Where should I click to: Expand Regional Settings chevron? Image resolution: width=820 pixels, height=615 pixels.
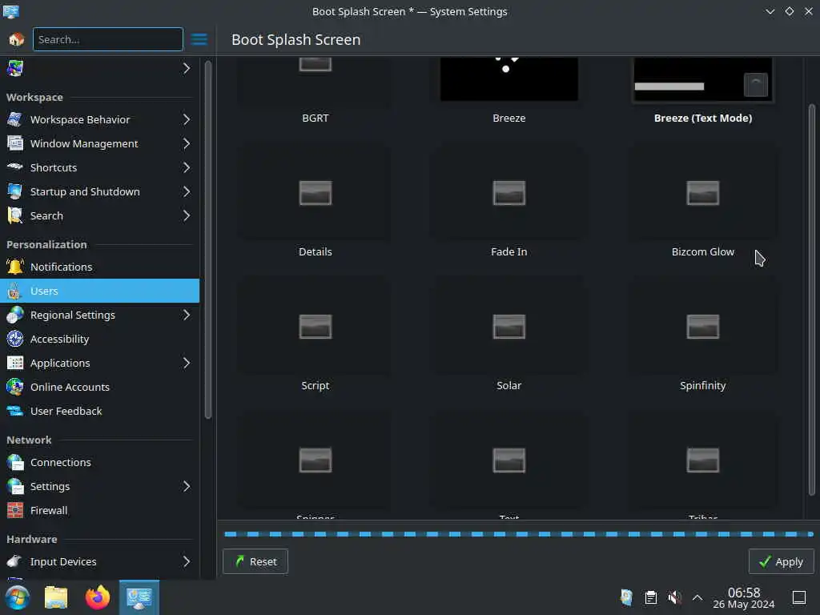tap(187, 315)
